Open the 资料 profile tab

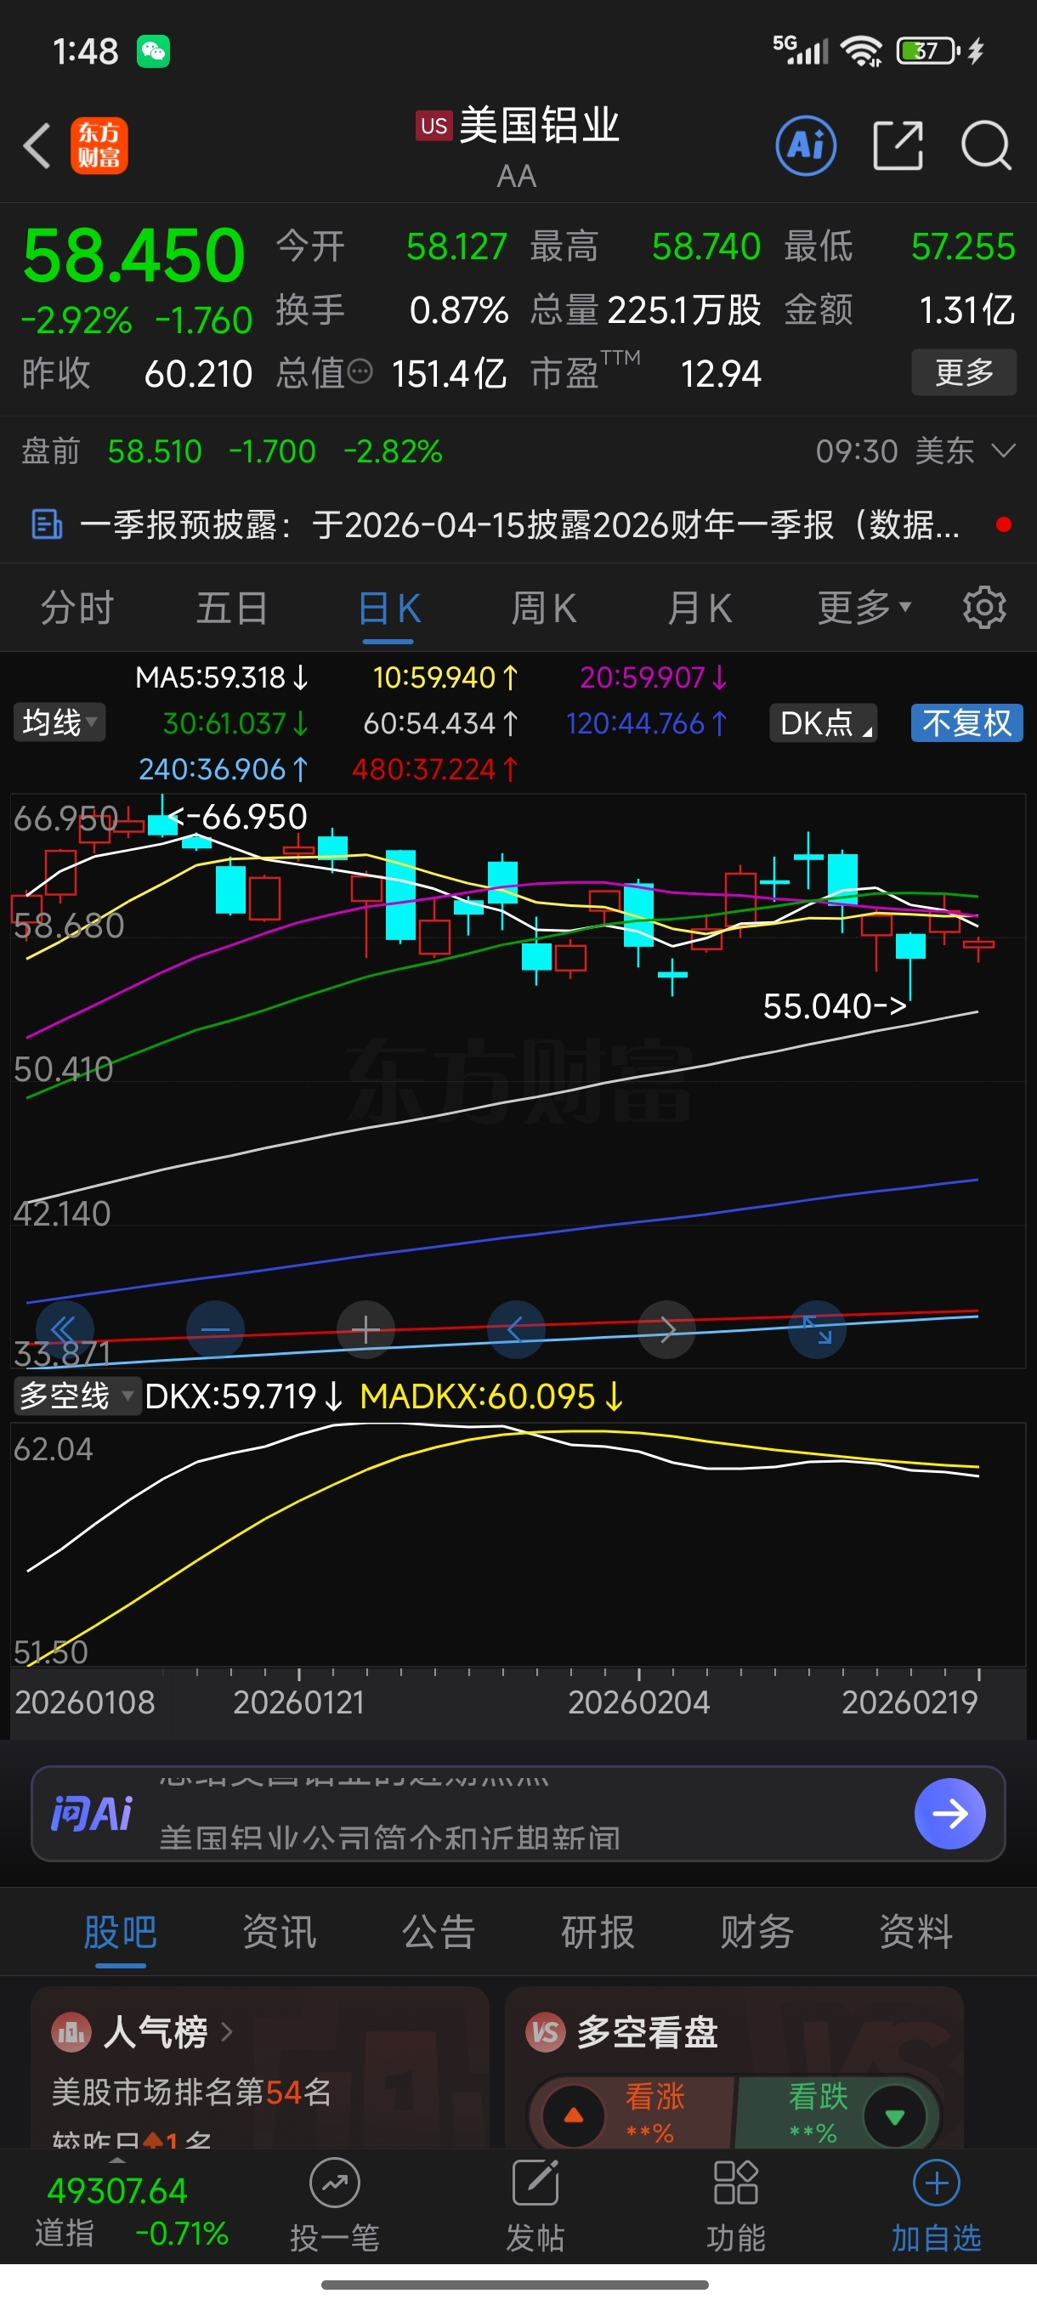coord(916,1932)
